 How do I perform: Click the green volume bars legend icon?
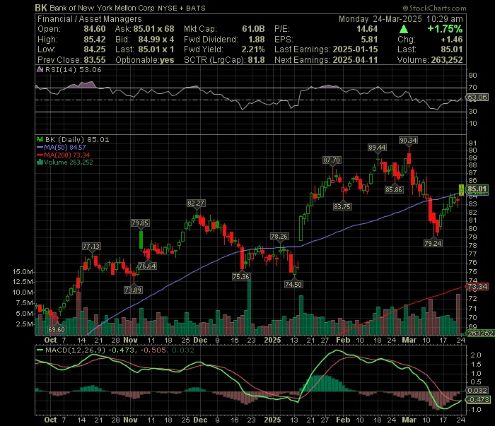[40, 162]
